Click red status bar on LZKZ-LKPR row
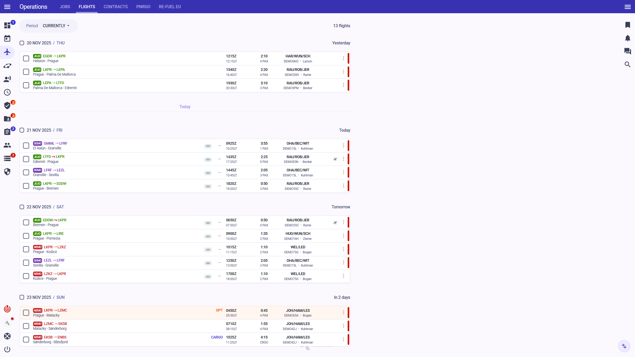The height and width of the screenshot is (357, 635). click(348, 276)
